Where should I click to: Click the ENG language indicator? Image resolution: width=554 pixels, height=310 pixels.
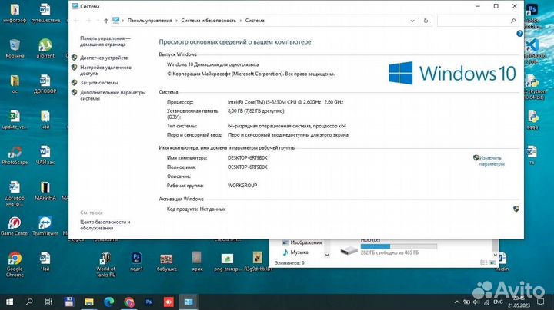coord(498,302)
